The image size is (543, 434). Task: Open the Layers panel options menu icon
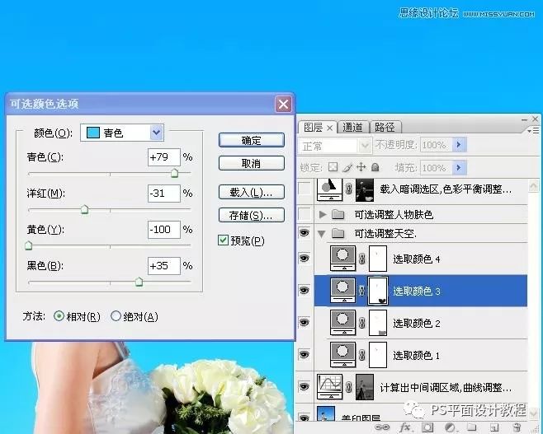pyautogui.click(x=534, y=130)
